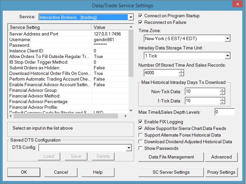246x184 pixels.
Task: Click the Value column header
Action: click(x=110, y=27)
